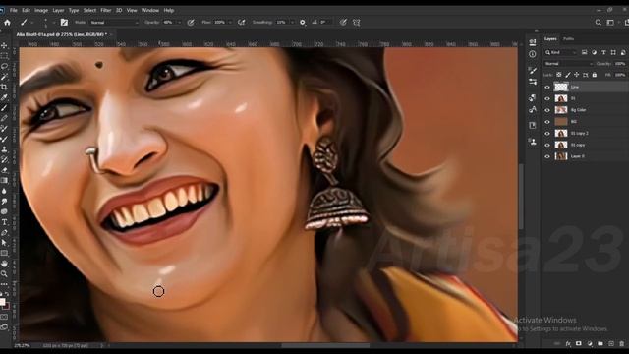Viewport: 629px width, 354px height.
Task: Add a layer style fx button
Action: pyautogui.click(x=568, y=343)
